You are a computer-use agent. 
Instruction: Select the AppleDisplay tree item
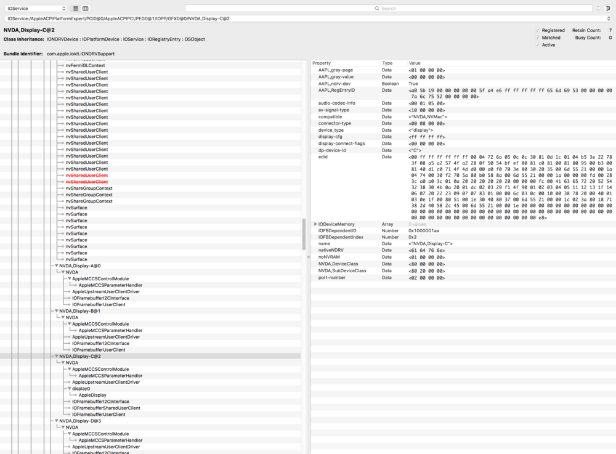click(92, 395)
